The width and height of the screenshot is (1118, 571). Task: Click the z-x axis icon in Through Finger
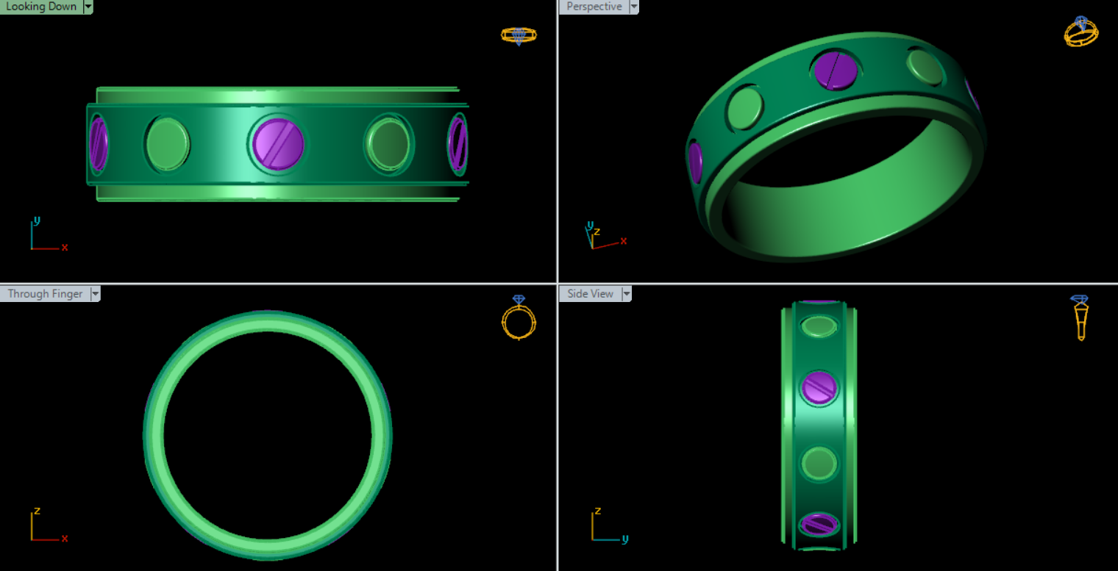[x=49, y=525]
